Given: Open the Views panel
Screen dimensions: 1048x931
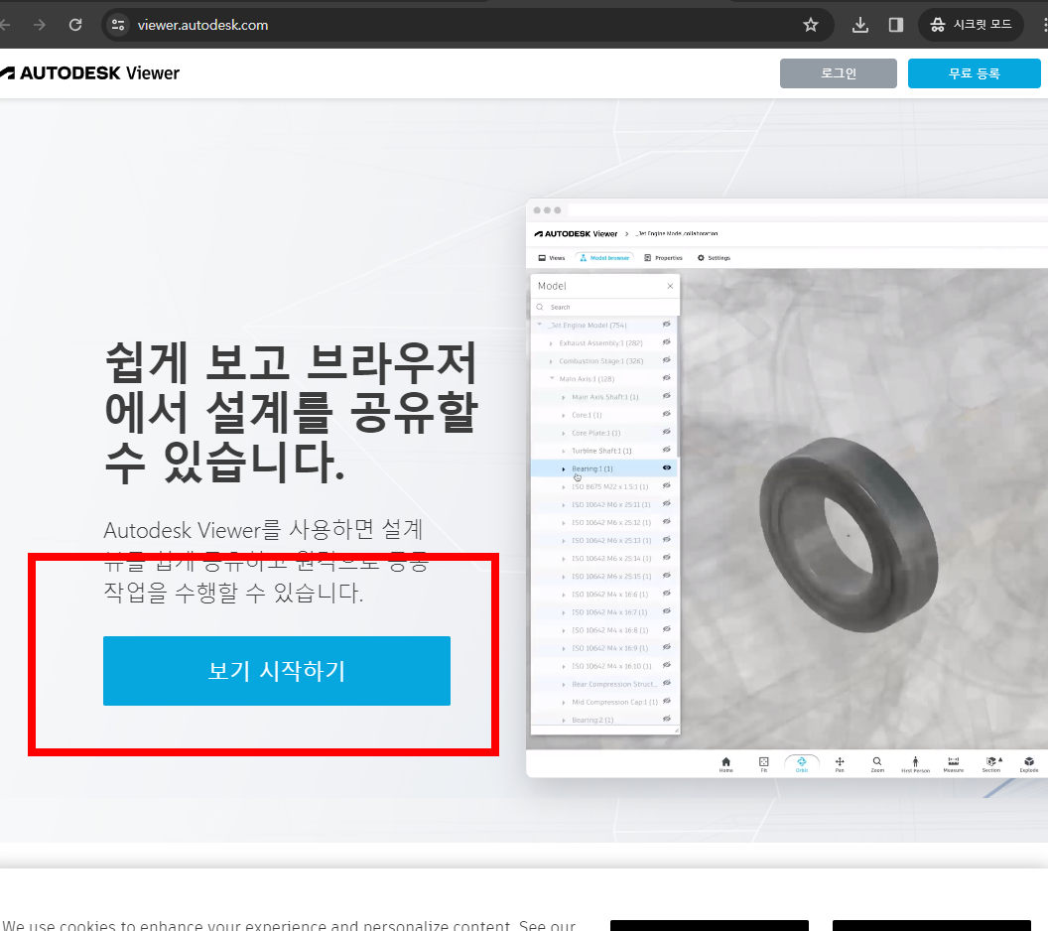Looking at the screenshot, I should tap(551, 257).
